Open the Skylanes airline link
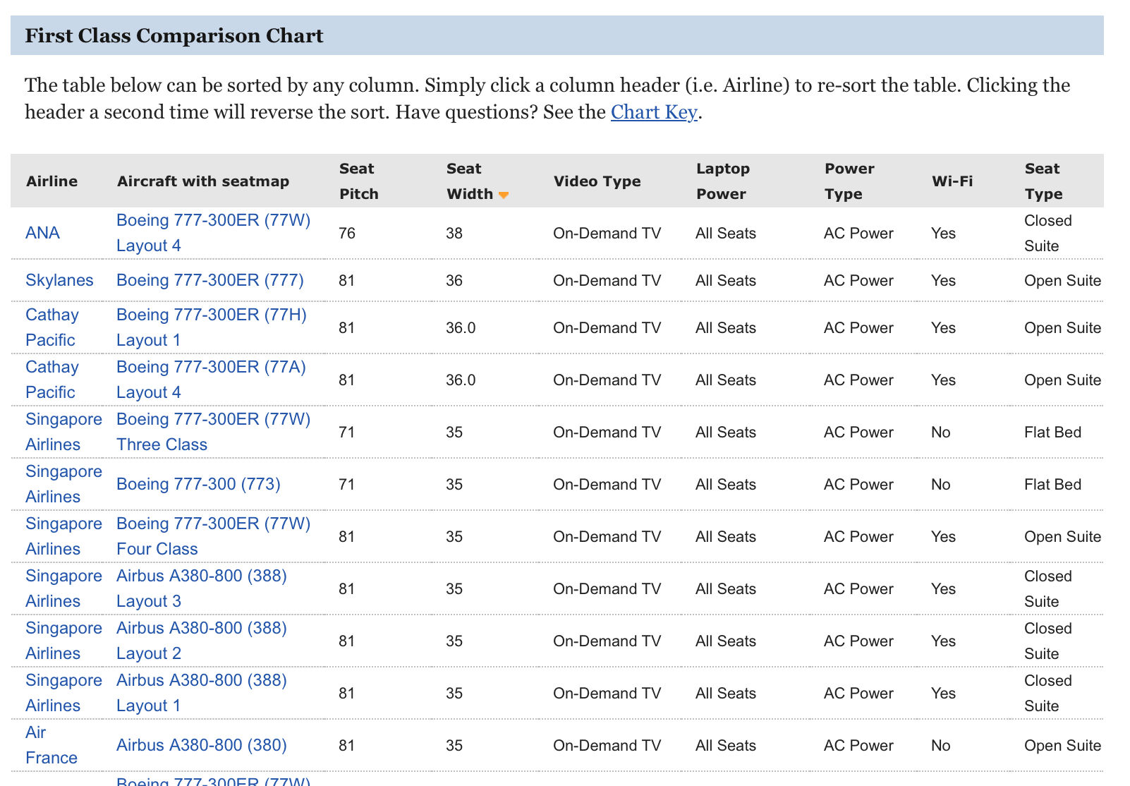The image size is (1130, 786). pyautogui.click(x=59, y=280)
